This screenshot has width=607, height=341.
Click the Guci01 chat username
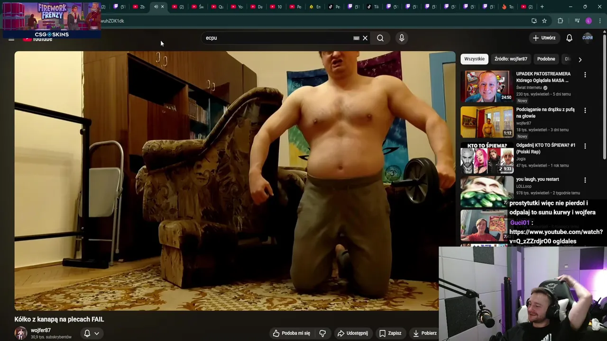pos(520,223)
